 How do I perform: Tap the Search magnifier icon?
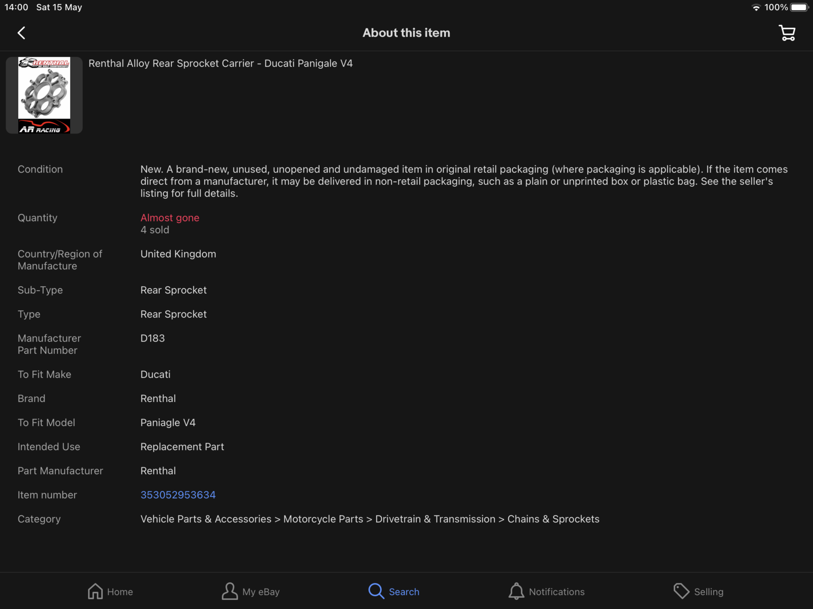coord(376,591)
